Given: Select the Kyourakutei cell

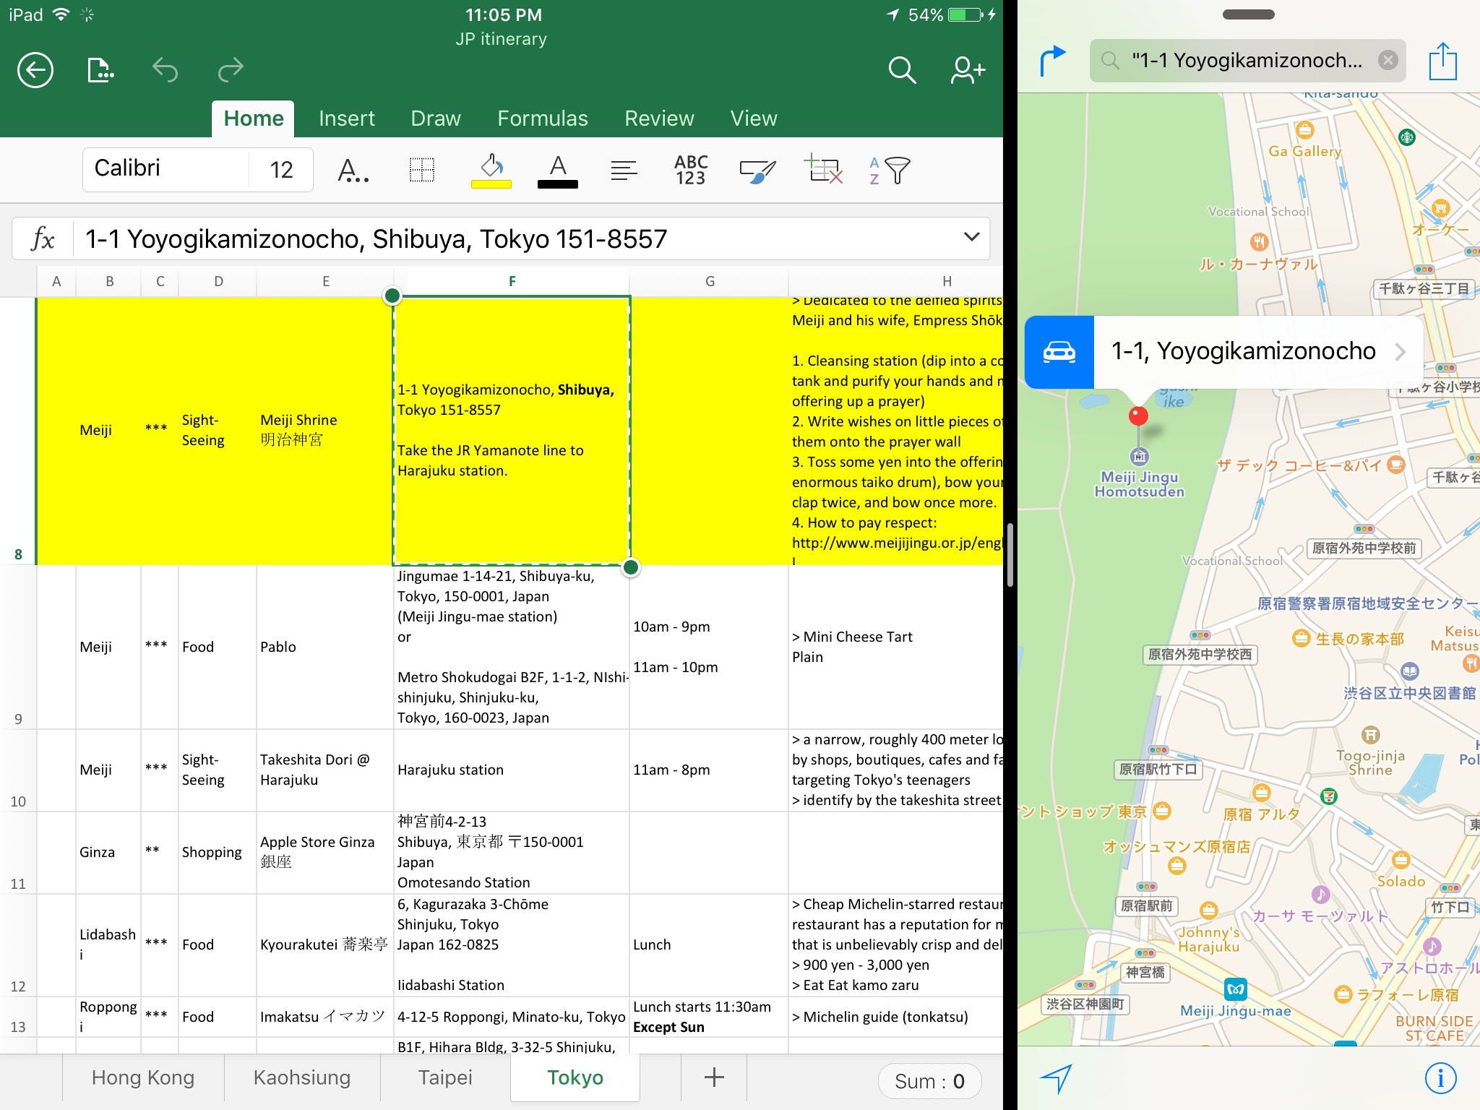Looking at the screenshot, I should click(x=324, y=945).
